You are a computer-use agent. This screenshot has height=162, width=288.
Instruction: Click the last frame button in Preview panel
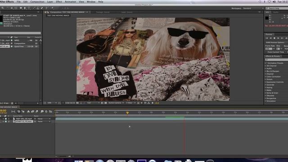[282, 38]
